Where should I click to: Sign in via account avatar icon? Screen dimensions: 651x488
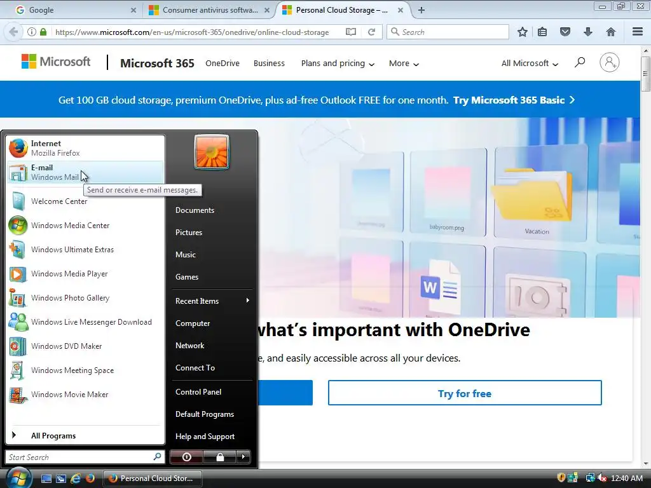tap(609, 63)
